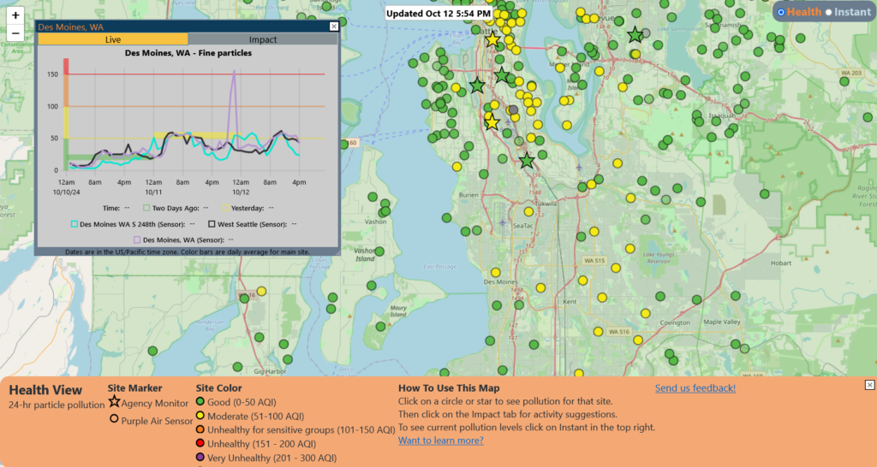Screen dimensions: 877x467
Task: Click the Purple Air Sensor circle icon in legend
Action: 114,419
